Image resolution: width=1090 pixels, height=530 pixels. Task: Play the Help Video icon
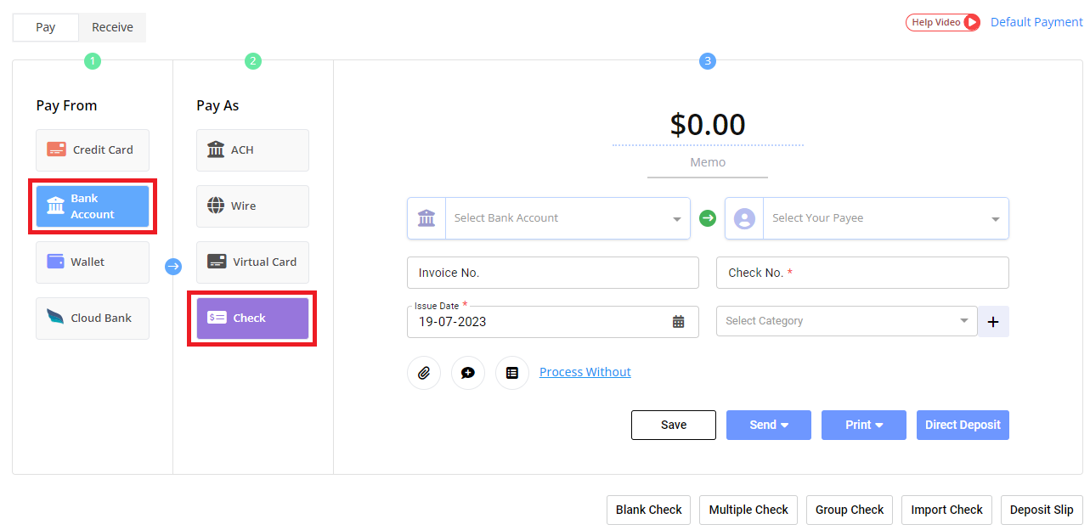tap(971, 22)
